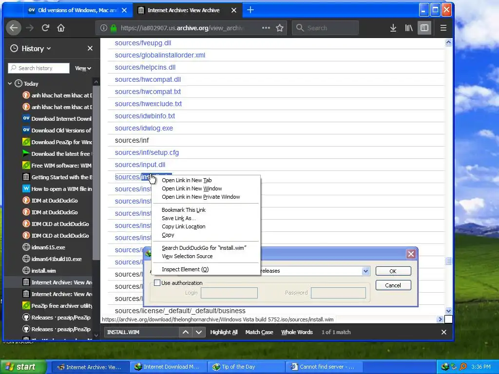The image size is (499, 374).
Task: Select Save Link As… menu entry
Action: pyautogui.click(x=178, y=218)
